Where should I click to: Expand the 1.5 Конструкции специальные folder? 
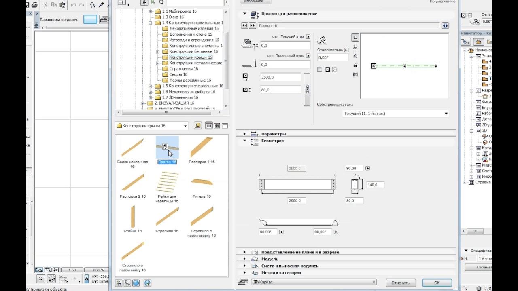(150, 86)
